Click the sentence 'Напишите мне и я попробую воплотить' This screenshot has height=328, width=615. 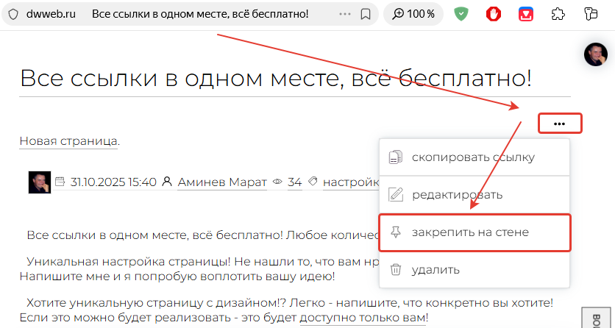coord(177,277)
